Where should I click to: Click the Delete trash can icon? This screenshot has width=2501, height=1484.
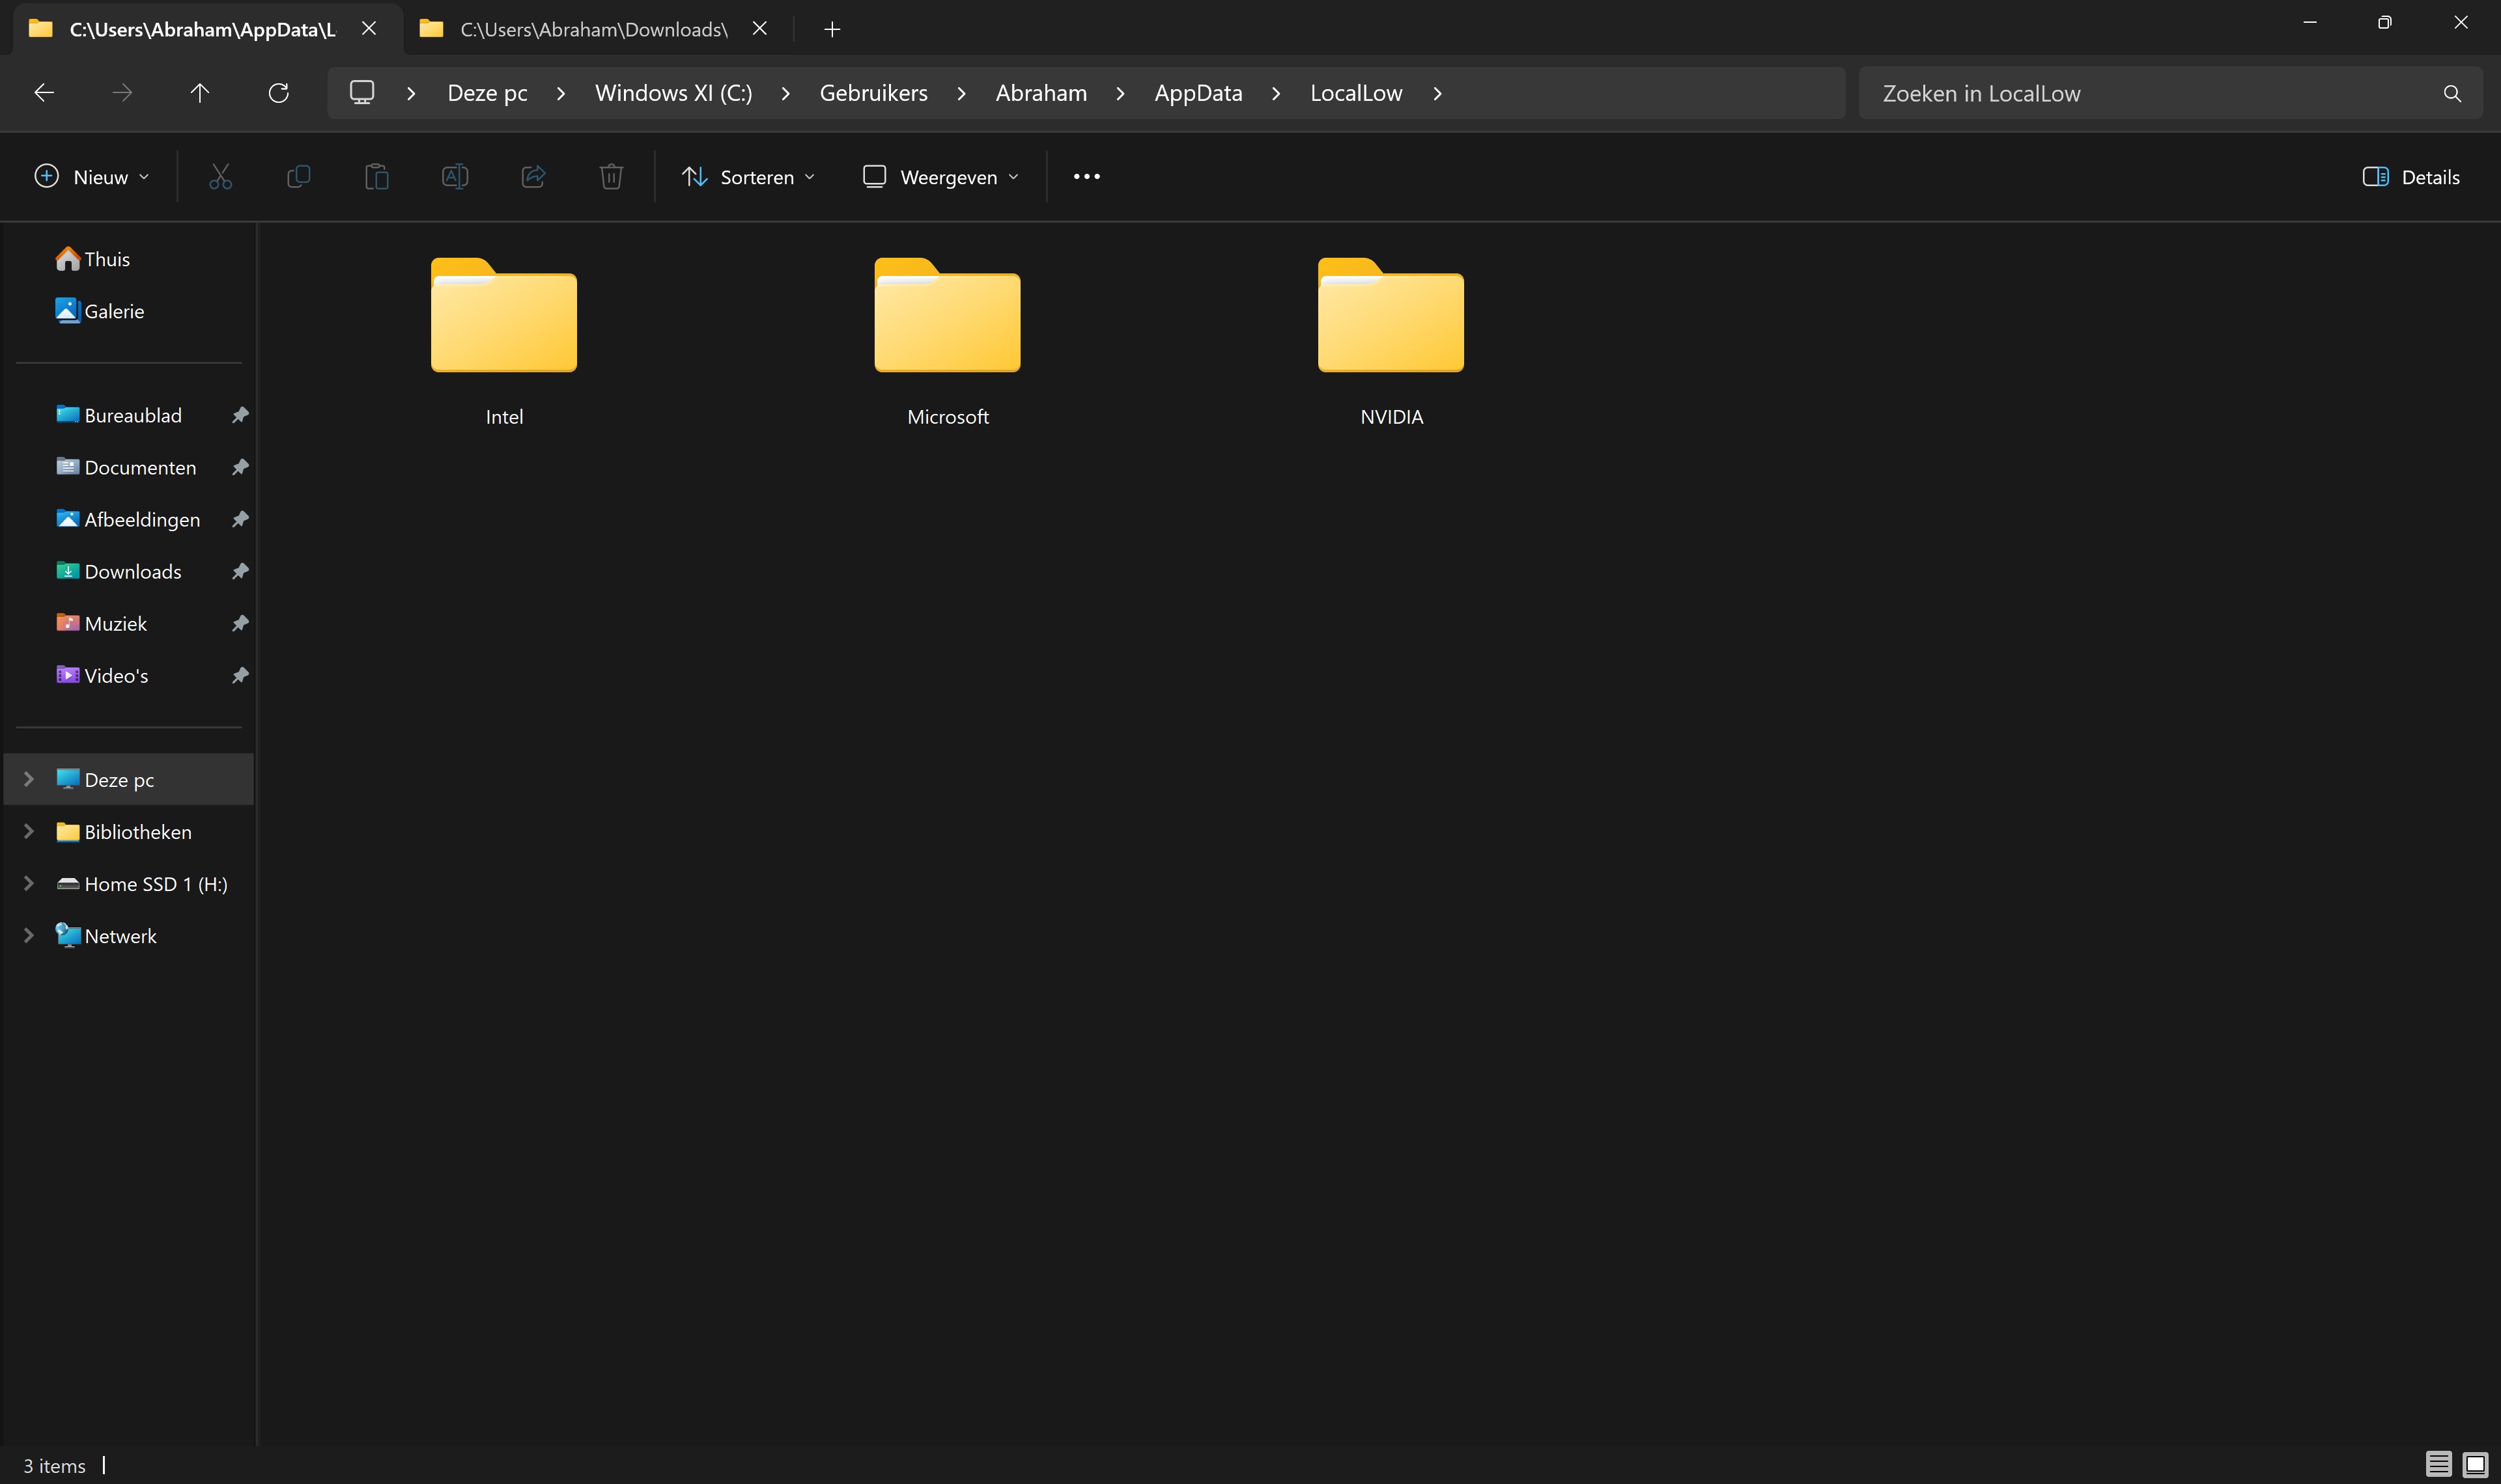(611, 177)
